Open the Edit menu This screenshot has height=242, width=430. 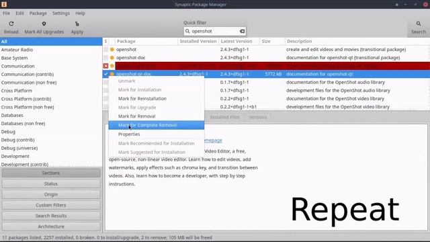coord(19,13)
